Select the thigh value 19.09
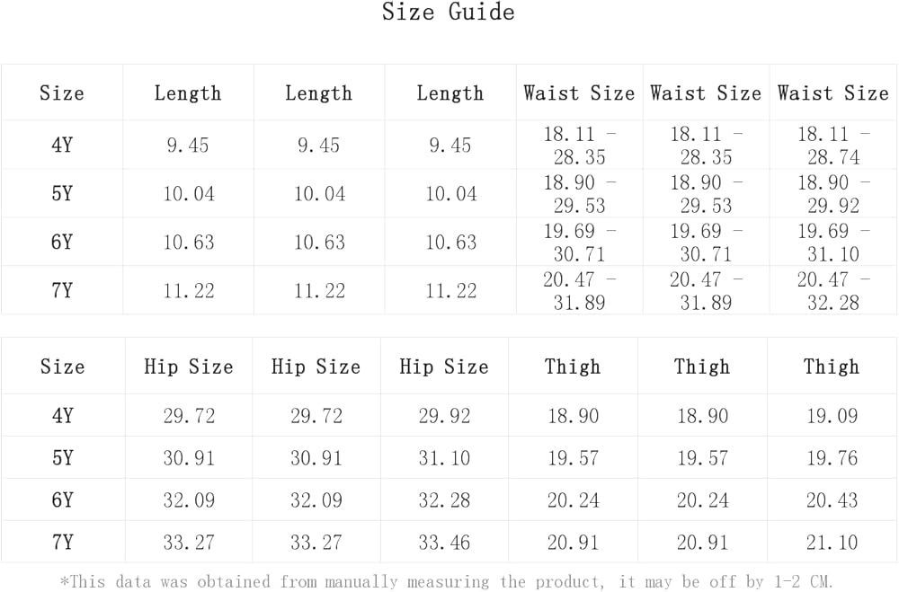This screenshot has height=592, width=899. tap(832, 416)
